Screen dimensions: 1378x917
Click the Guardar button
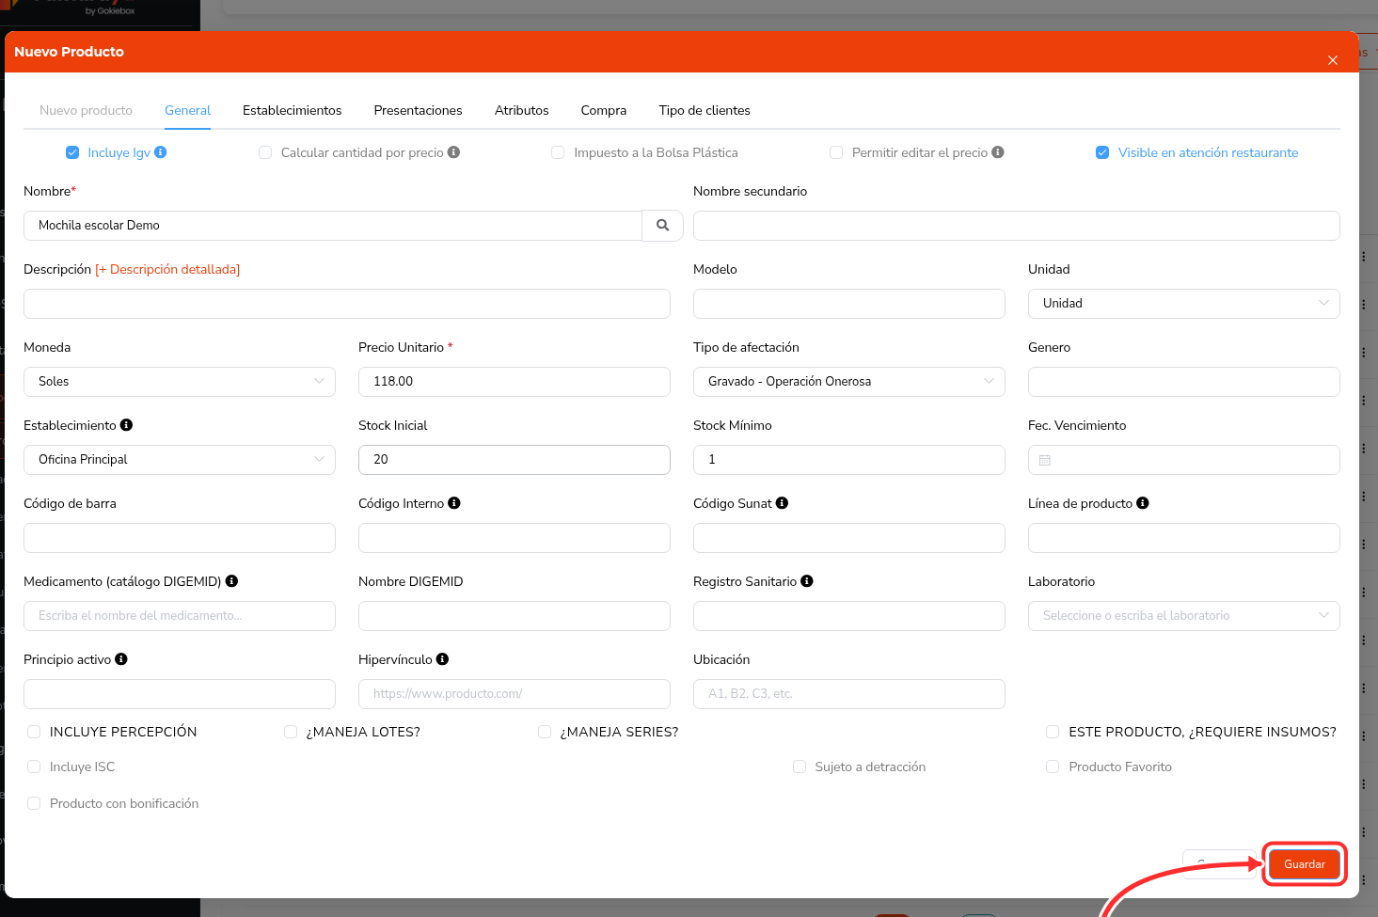1305,864
